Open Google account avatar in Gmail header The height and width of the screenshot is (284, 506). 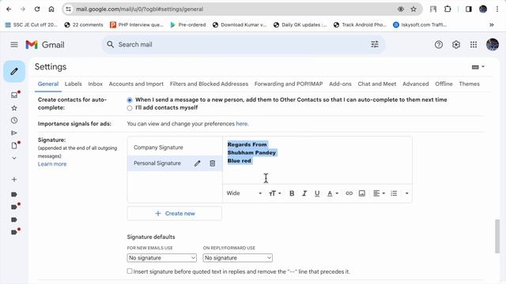[x=493, y=44]
